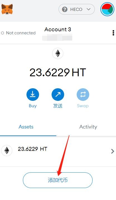Click the Swap icon button

point(83,94)
